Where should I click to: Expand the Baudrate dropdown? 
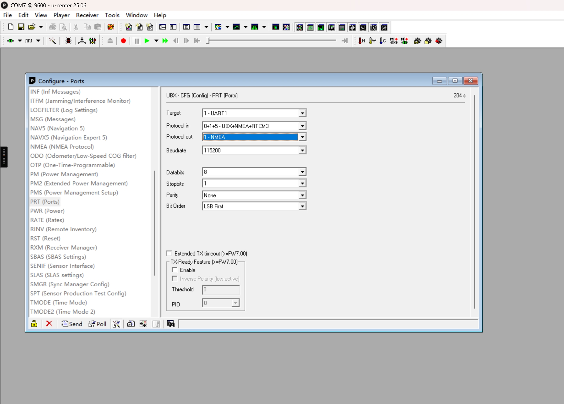pos(302,150)
